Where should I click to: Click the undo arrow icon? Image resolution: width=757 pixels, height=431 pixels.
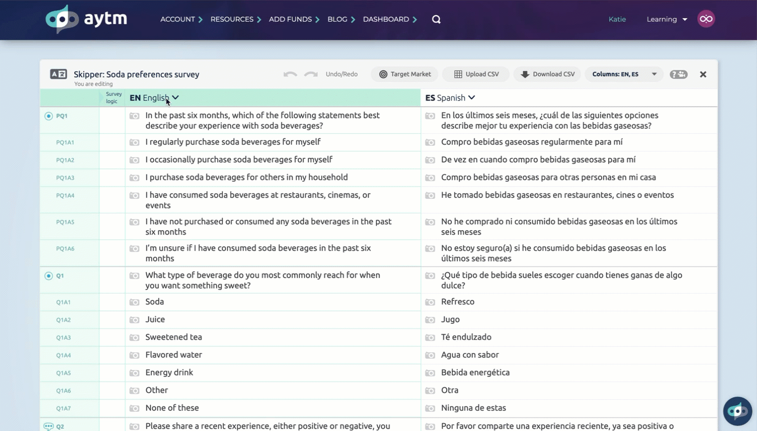[x=290, y=74]
